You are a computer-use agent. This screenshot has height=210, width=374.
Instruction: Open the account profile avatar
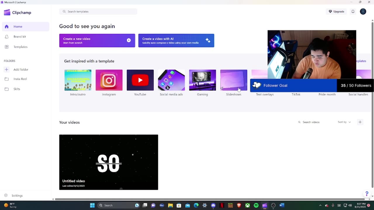click(363, 11)
